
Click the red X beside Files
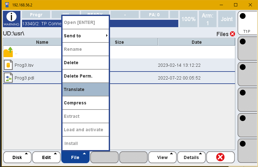pyautogui.click(x=232, y=34)
